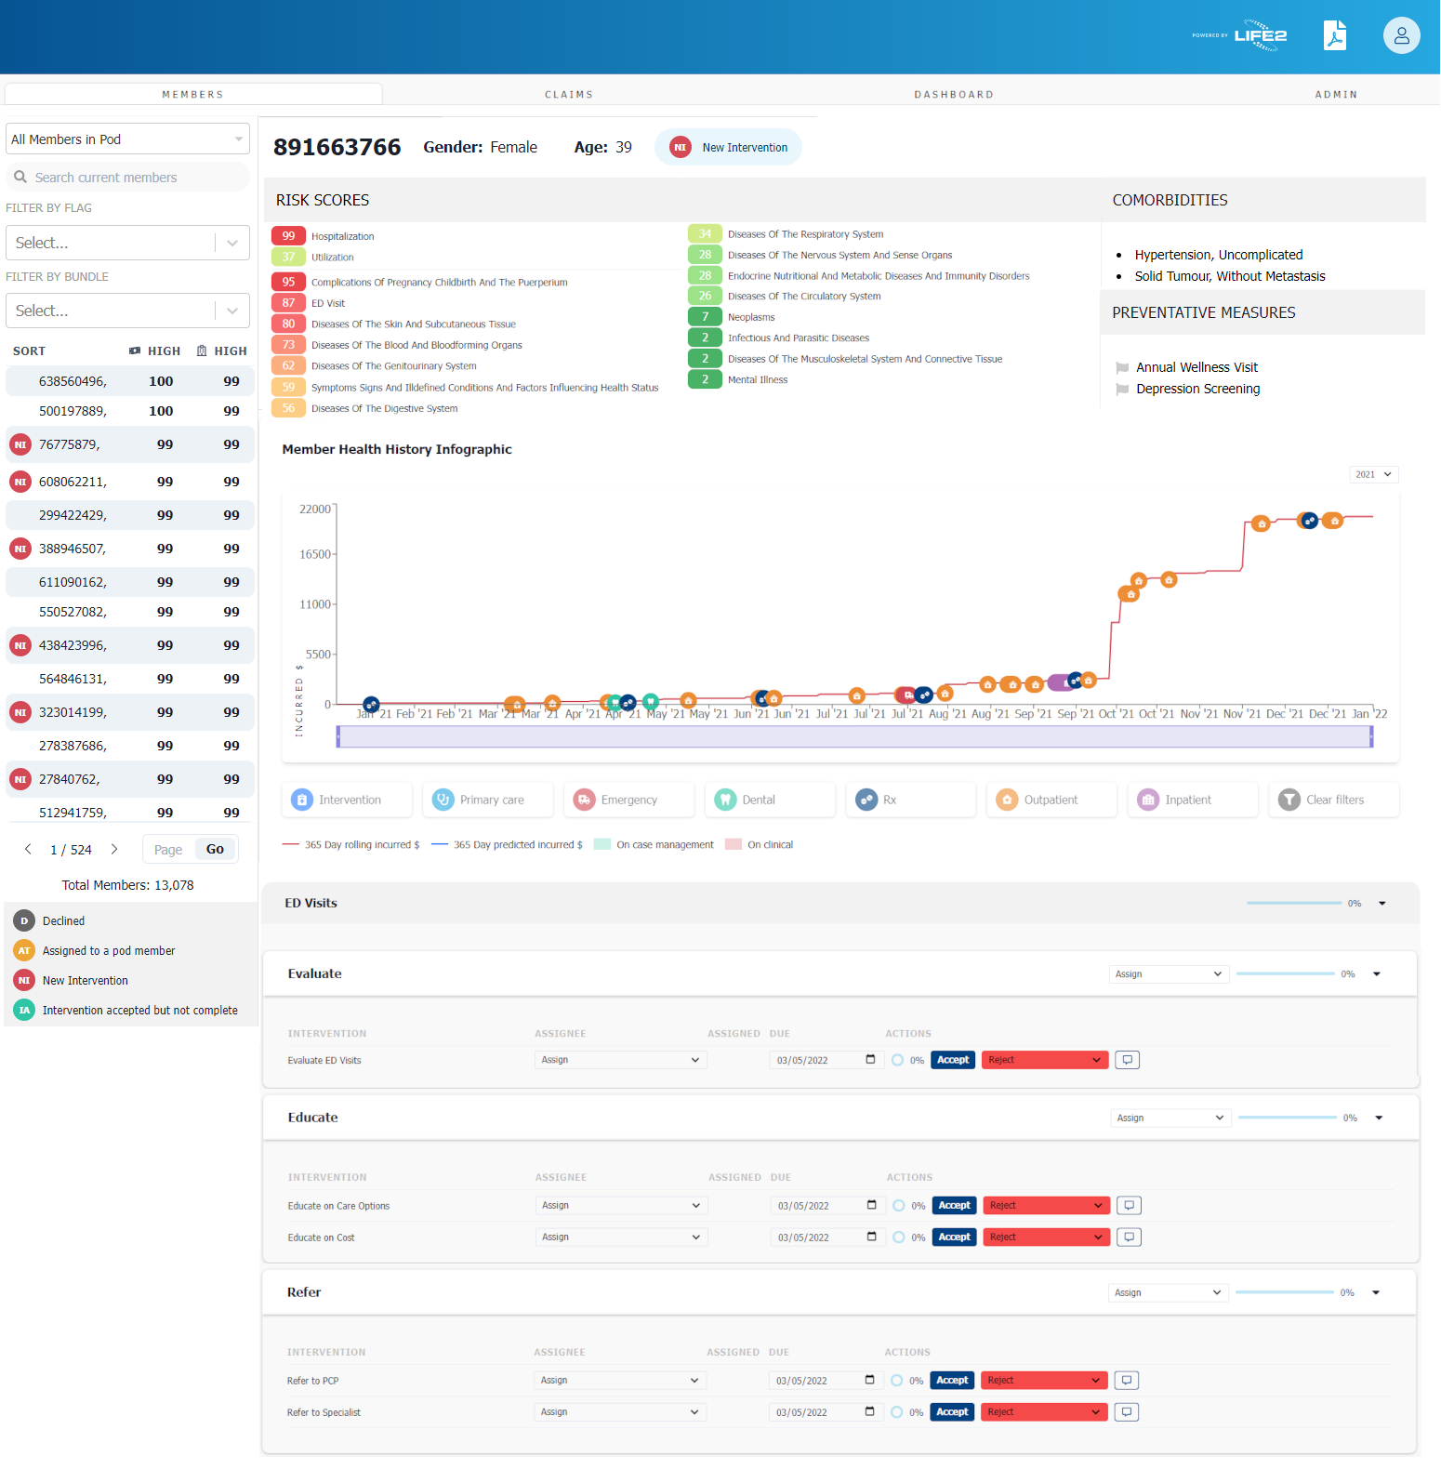This screenshot has width=1441, height=1469.
Task: Go to previous members page arrow
Action: (28, 849)
